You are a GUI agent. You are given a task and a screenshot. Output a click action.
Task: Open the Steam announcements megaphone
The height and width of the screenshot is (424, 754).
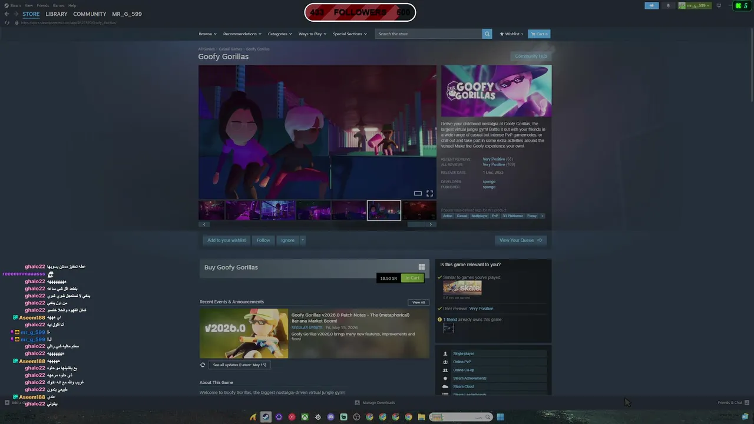tap(652, 6)
